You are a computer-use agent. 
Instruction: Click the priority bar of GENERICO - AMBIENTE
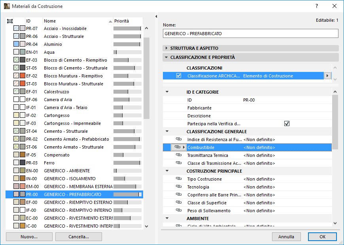pyautogui.click(x=127, y=170)
